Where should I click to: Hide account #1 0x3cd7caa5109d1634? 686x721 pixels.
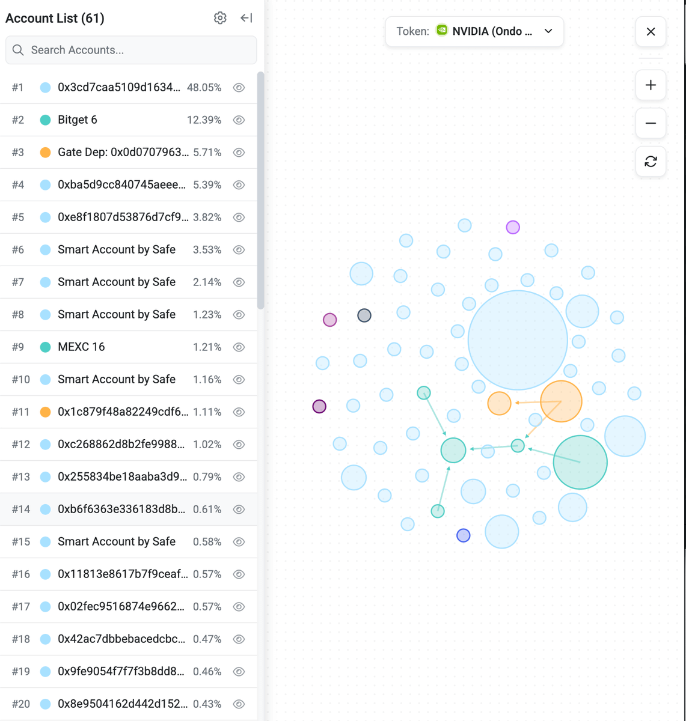[239, 88]
